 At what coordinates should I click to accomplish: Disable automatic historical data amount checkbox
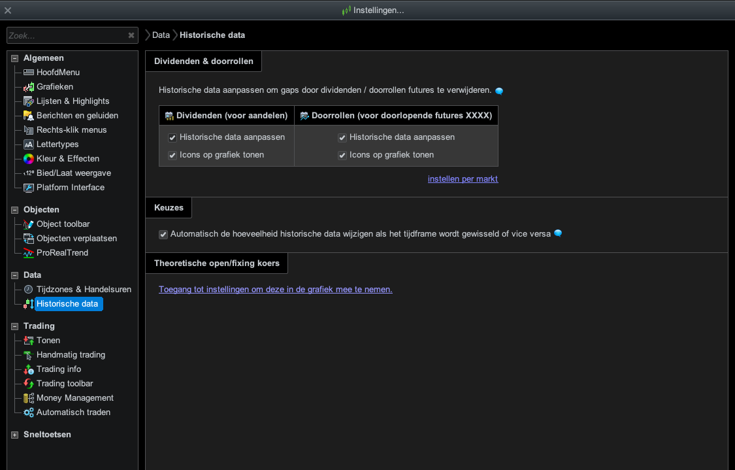[x=163, y=234]
